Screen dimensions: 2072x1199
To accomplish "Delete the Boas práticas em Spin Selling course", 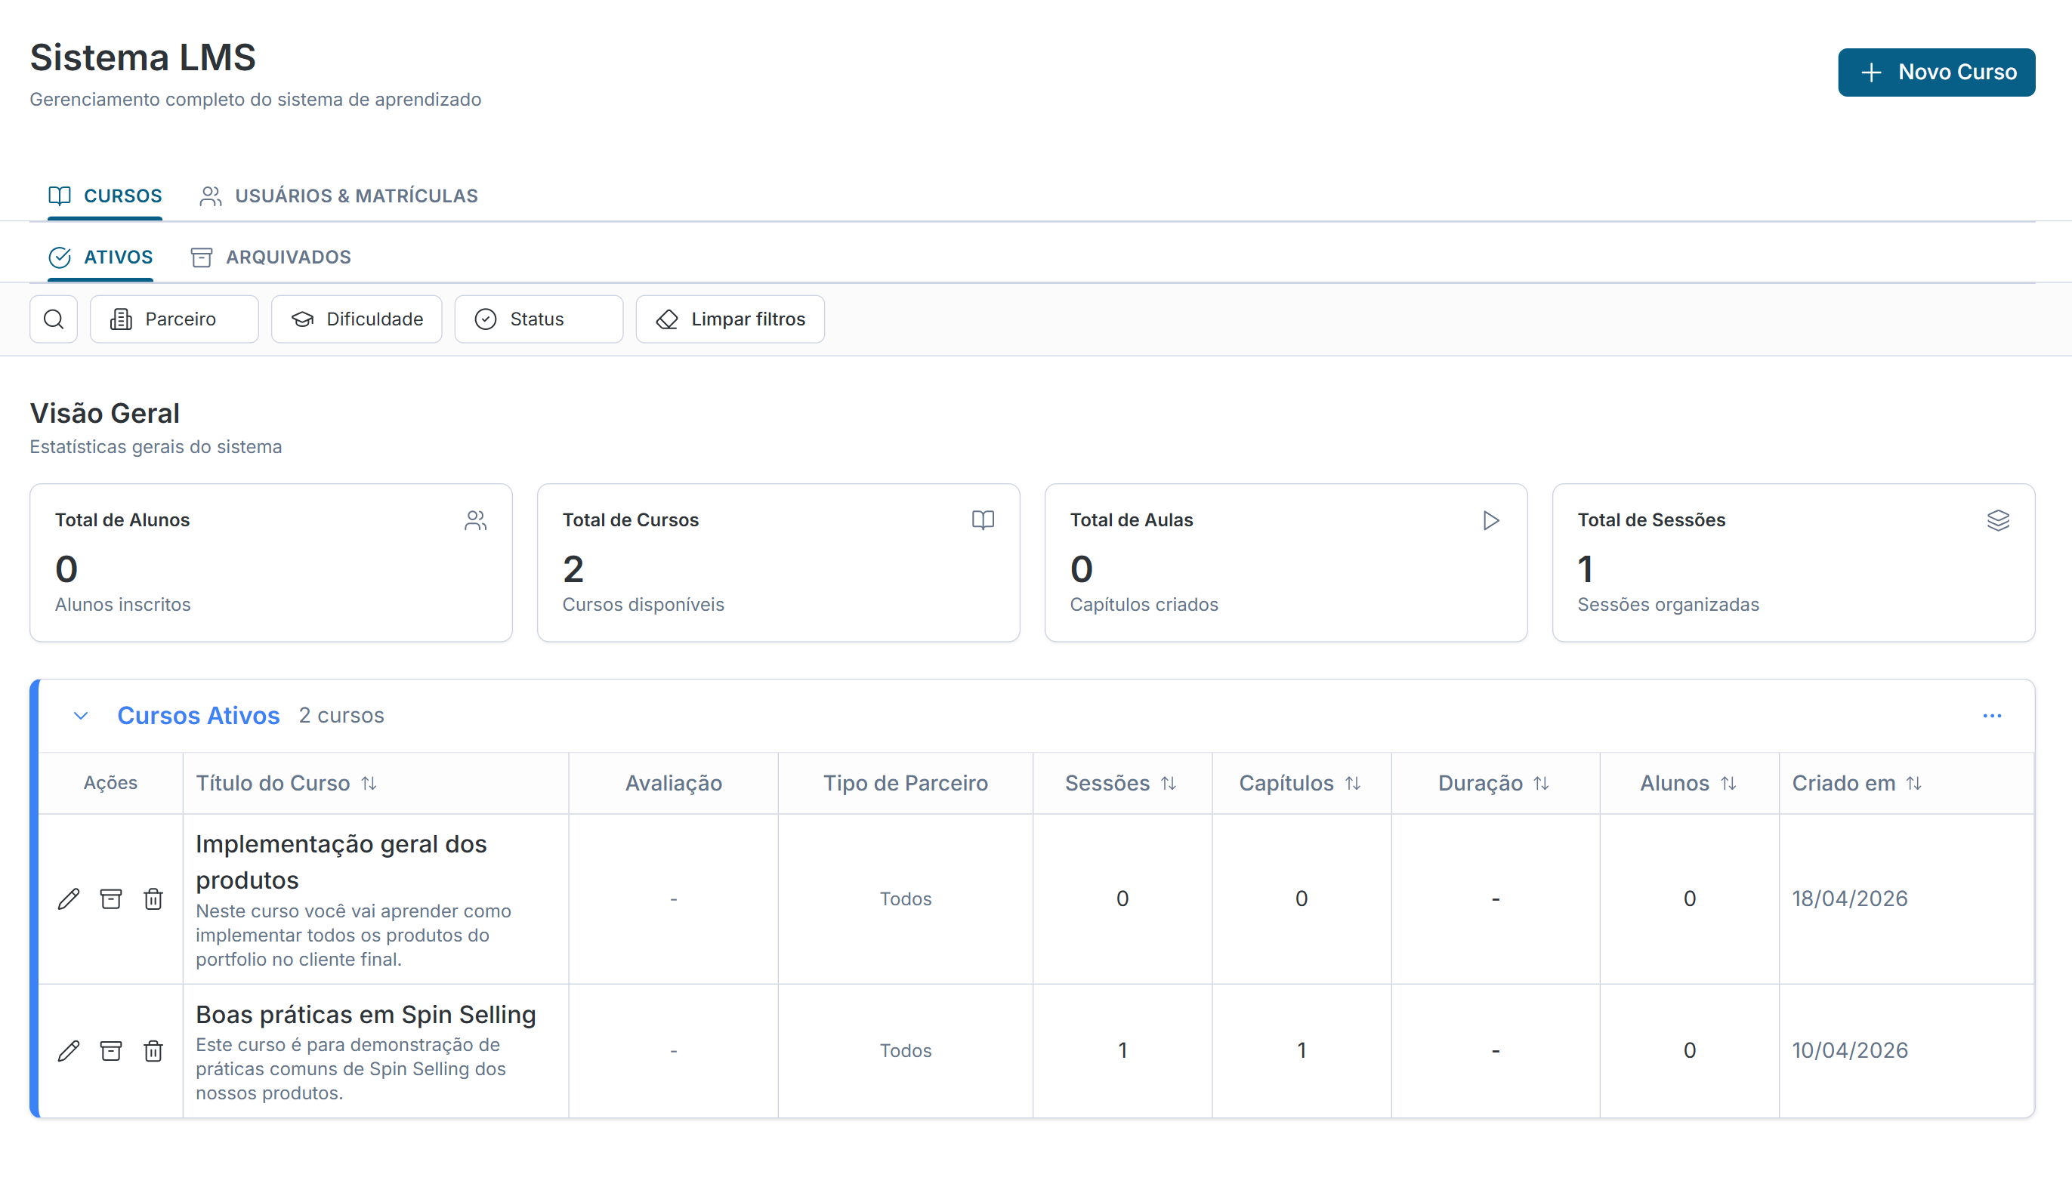I will pyautogui.click(x=154, y=1051).
